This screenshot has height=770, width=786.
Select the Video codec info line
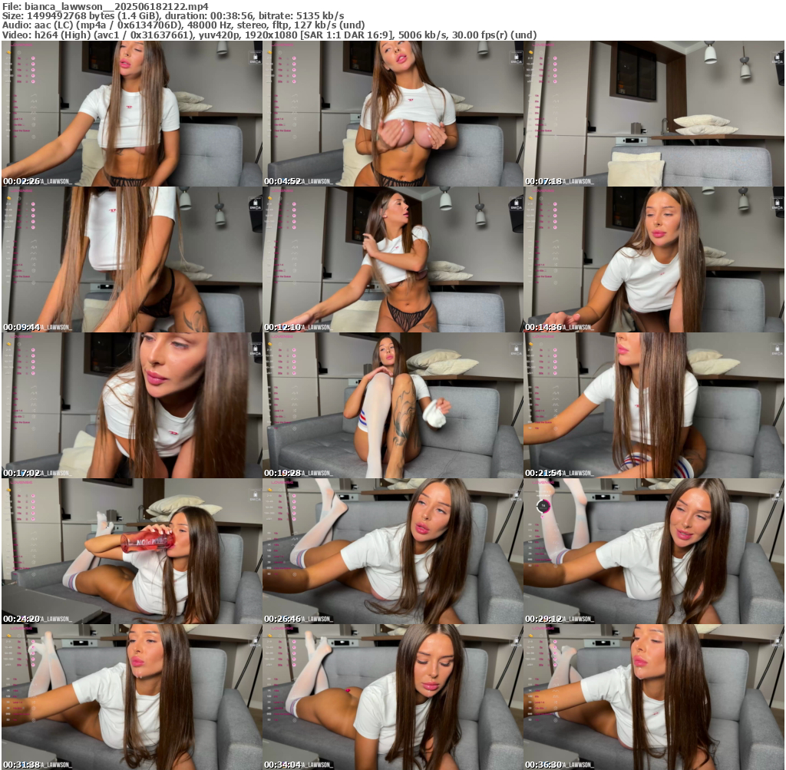click(x=269, y=35)
